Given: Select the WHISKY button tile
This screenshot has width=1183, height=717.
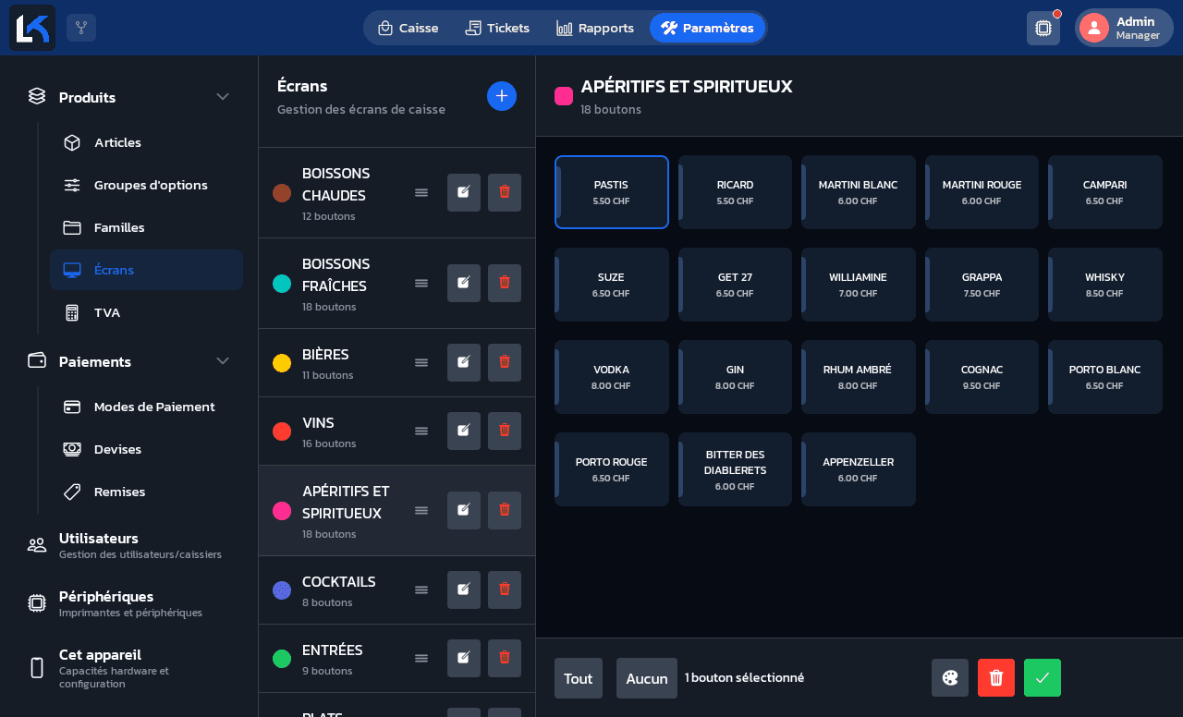Looking at the screenshot, I should coord(1105,285).
